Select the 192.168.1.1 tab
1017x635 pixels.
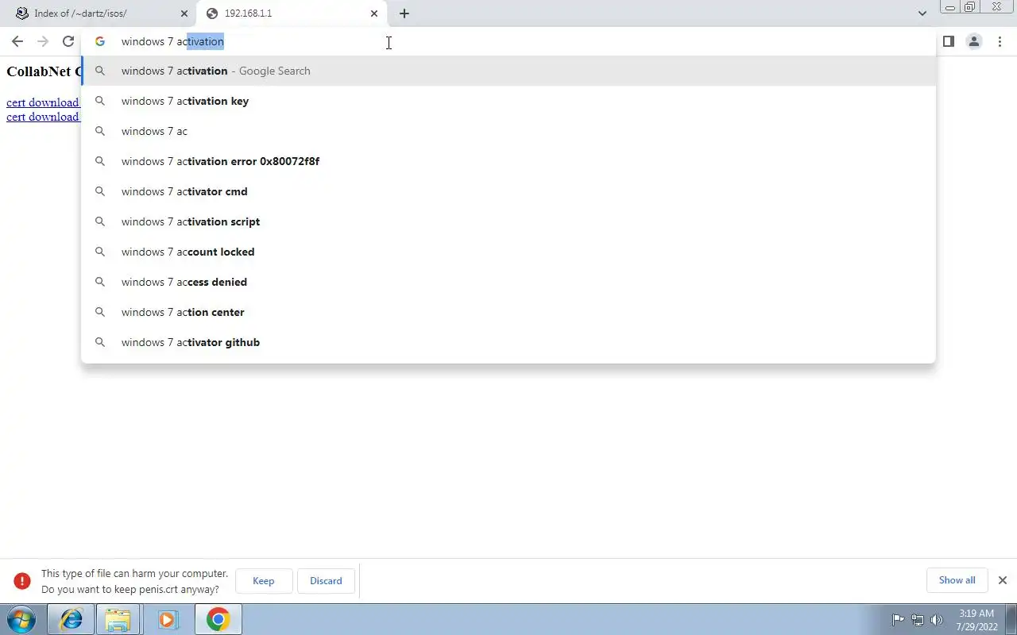[292, 13]
